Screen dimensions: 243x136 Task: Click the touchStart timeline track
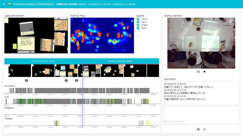(76, 90)
